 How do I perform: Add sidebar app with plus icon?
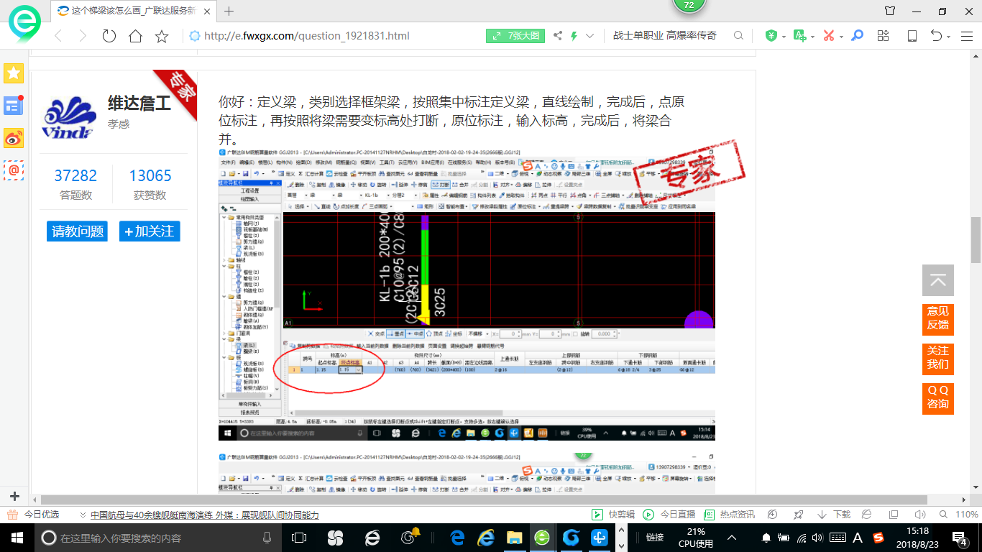(14, 496)
